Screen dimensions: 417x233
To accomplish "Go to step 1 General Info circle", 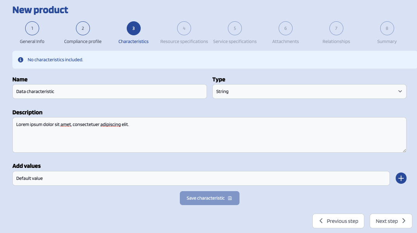I will click(x=32, y=28).
